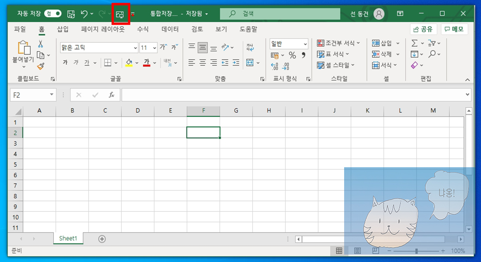Switch to the 보기 tab
The height and width of the screenshot is (262, 481).
221,29
